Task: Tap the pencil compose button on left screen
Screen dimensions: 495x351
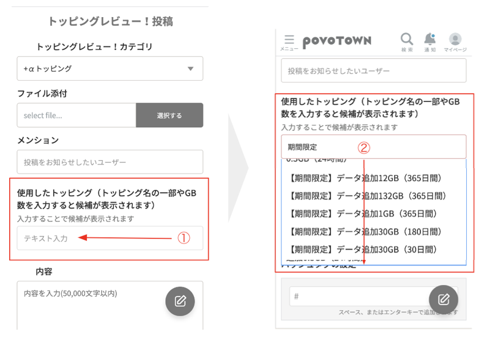Action: coord(180,301)
